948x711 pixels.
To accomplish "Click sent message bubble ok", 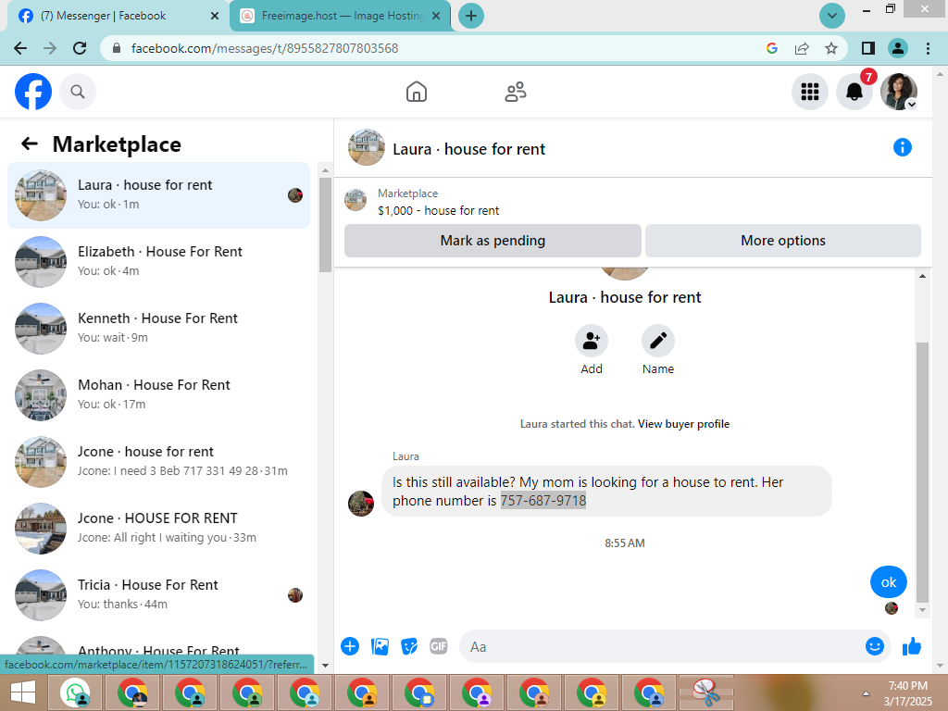I will tap(888, 582).
